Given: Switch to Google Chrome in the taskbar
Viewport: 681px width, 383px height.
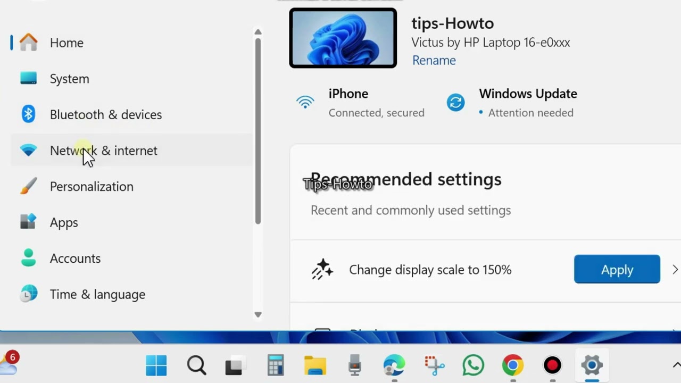Looking at the screenshot, I should [x=513, y=365].
